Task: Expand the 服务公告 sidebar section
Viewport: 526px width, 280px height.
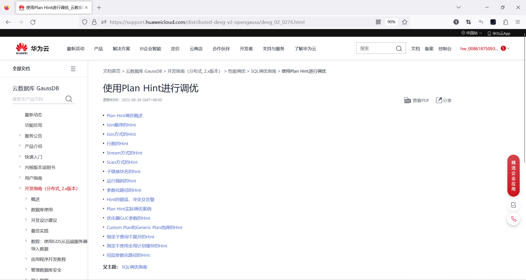Action: coord(33,135)
